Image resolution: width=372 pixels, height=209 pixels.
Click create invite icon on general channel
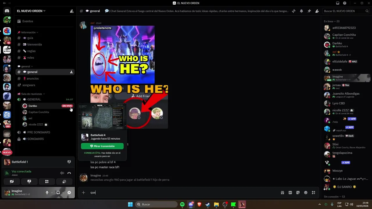[71, 72]
